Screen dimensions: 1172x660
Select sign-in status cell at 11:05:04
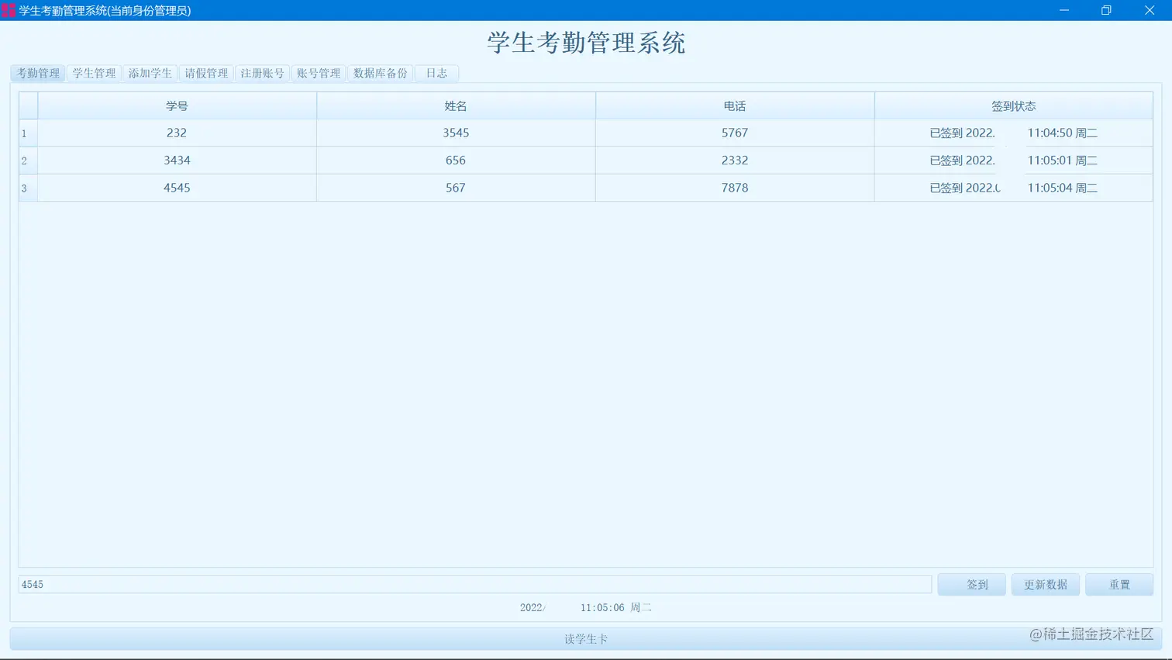point(1014,188)
